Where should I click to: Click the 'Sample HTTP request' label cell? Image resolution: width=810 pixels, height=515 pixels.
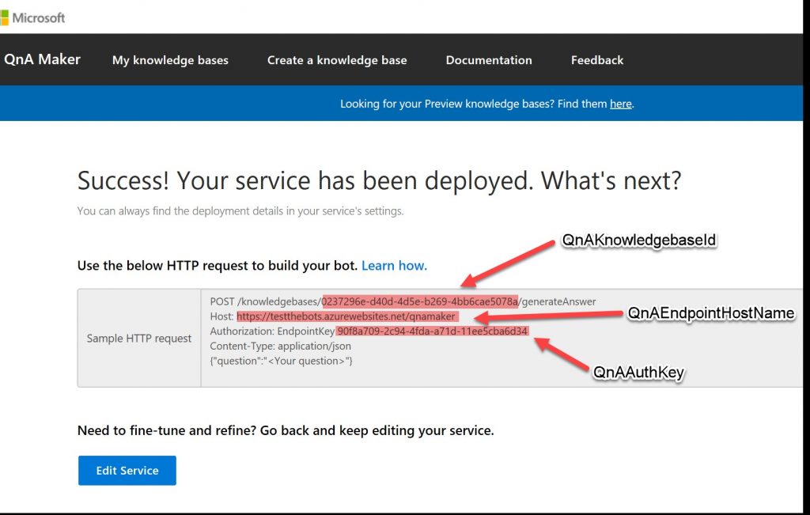tap(139, 339)
